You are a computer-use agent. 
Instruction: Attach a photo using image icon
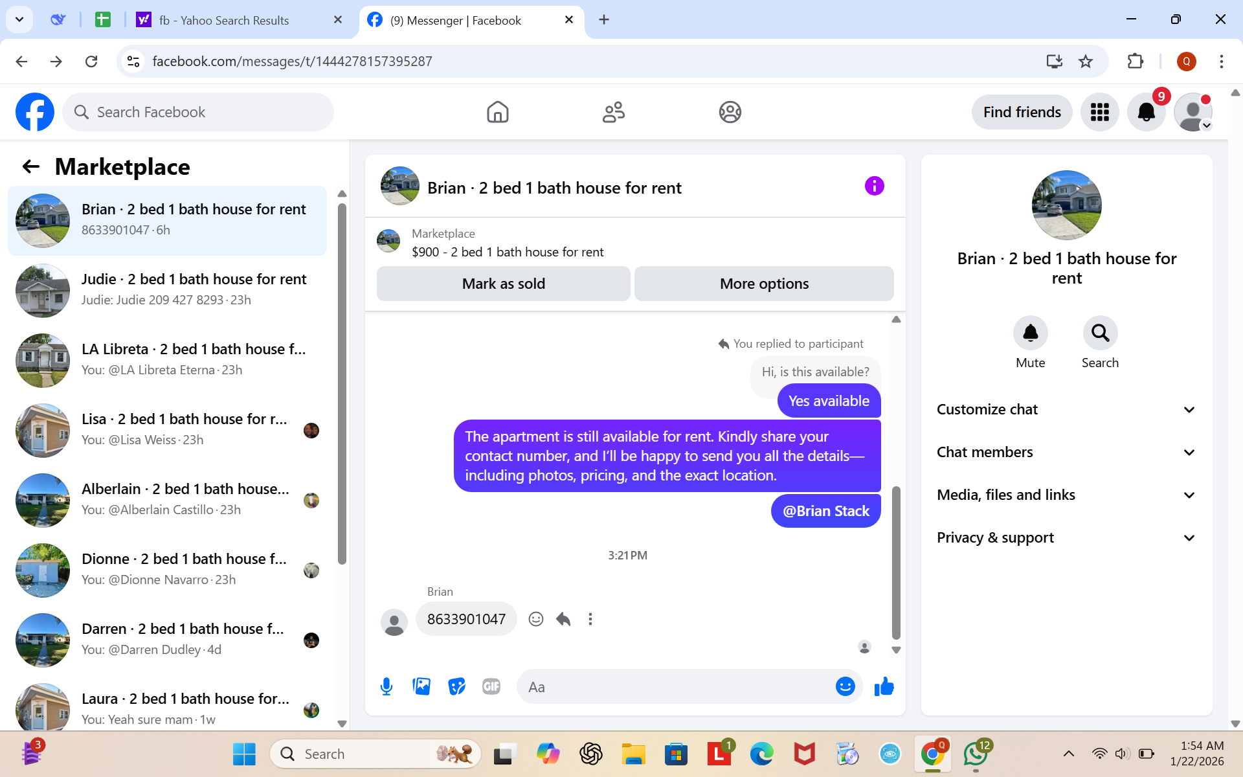(x=421, y=686)
